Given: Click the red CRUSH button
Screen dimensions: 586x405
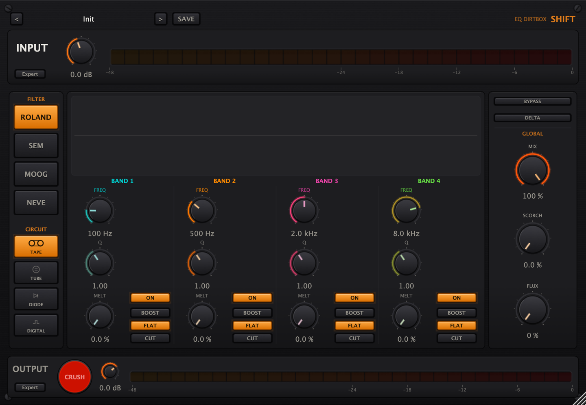Looking at the screenshot, I should 75,377.
